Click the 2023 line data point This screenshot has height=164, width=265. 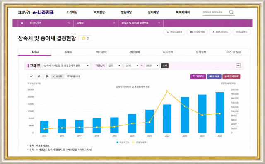[x=185, y=106]
